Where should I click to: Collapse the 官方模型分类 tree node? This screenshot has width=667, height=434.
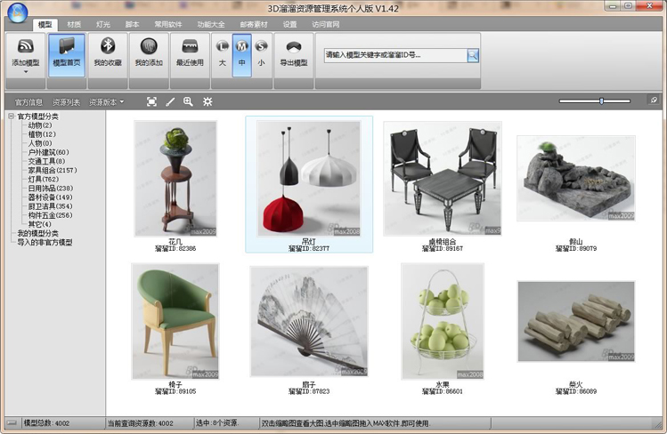tap(11, 116)
